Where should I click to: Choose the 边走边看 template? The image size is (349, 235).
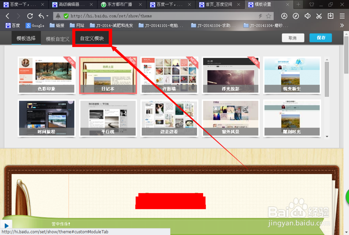click(x=169, y=118)
